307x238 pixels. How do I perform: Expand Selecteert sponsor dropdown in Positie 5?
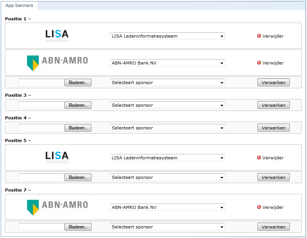pos(168,177)
